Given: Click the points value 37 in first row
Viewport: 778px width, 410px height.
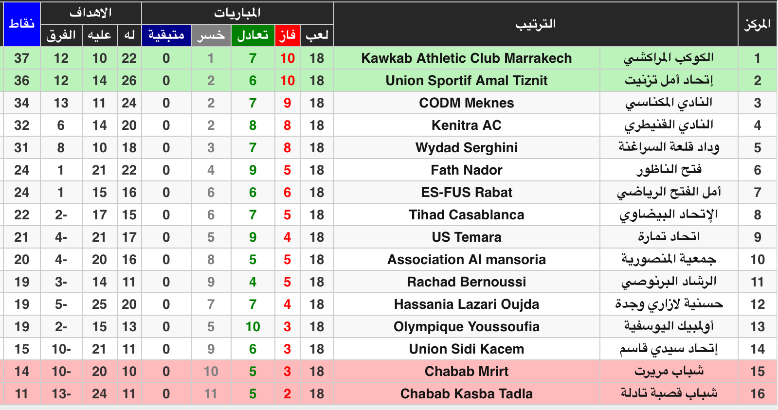Looking at the screenshot, I should click(21, 58).
